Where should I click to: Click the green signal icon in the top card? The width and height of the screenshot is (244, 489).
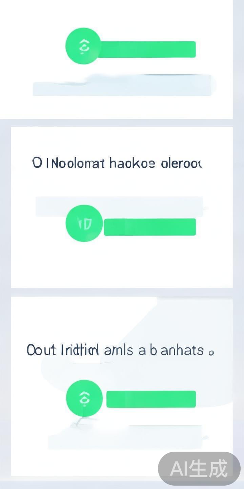pyautogui.click(x=83, y=46)
